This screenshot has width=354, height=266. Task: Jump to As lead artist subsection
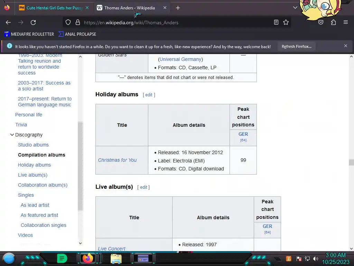pyautogui.click(x=35, y=205)
